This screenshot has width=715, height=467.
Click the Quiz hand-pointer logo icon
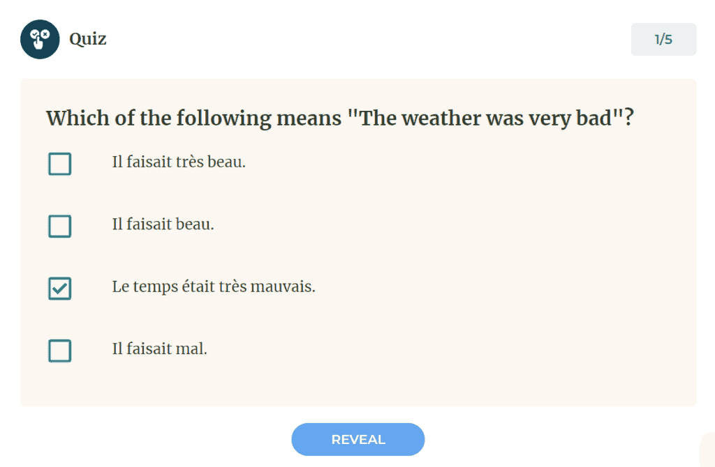[x=40, y=39]
